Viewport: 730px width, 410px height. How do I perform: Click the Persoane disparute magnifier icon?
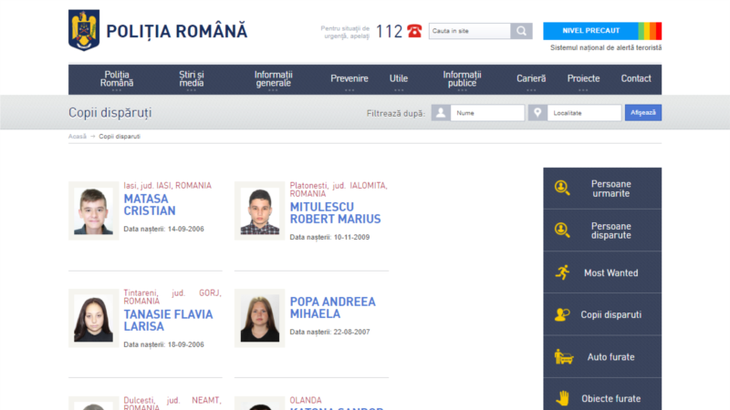[x=562, y=231]
